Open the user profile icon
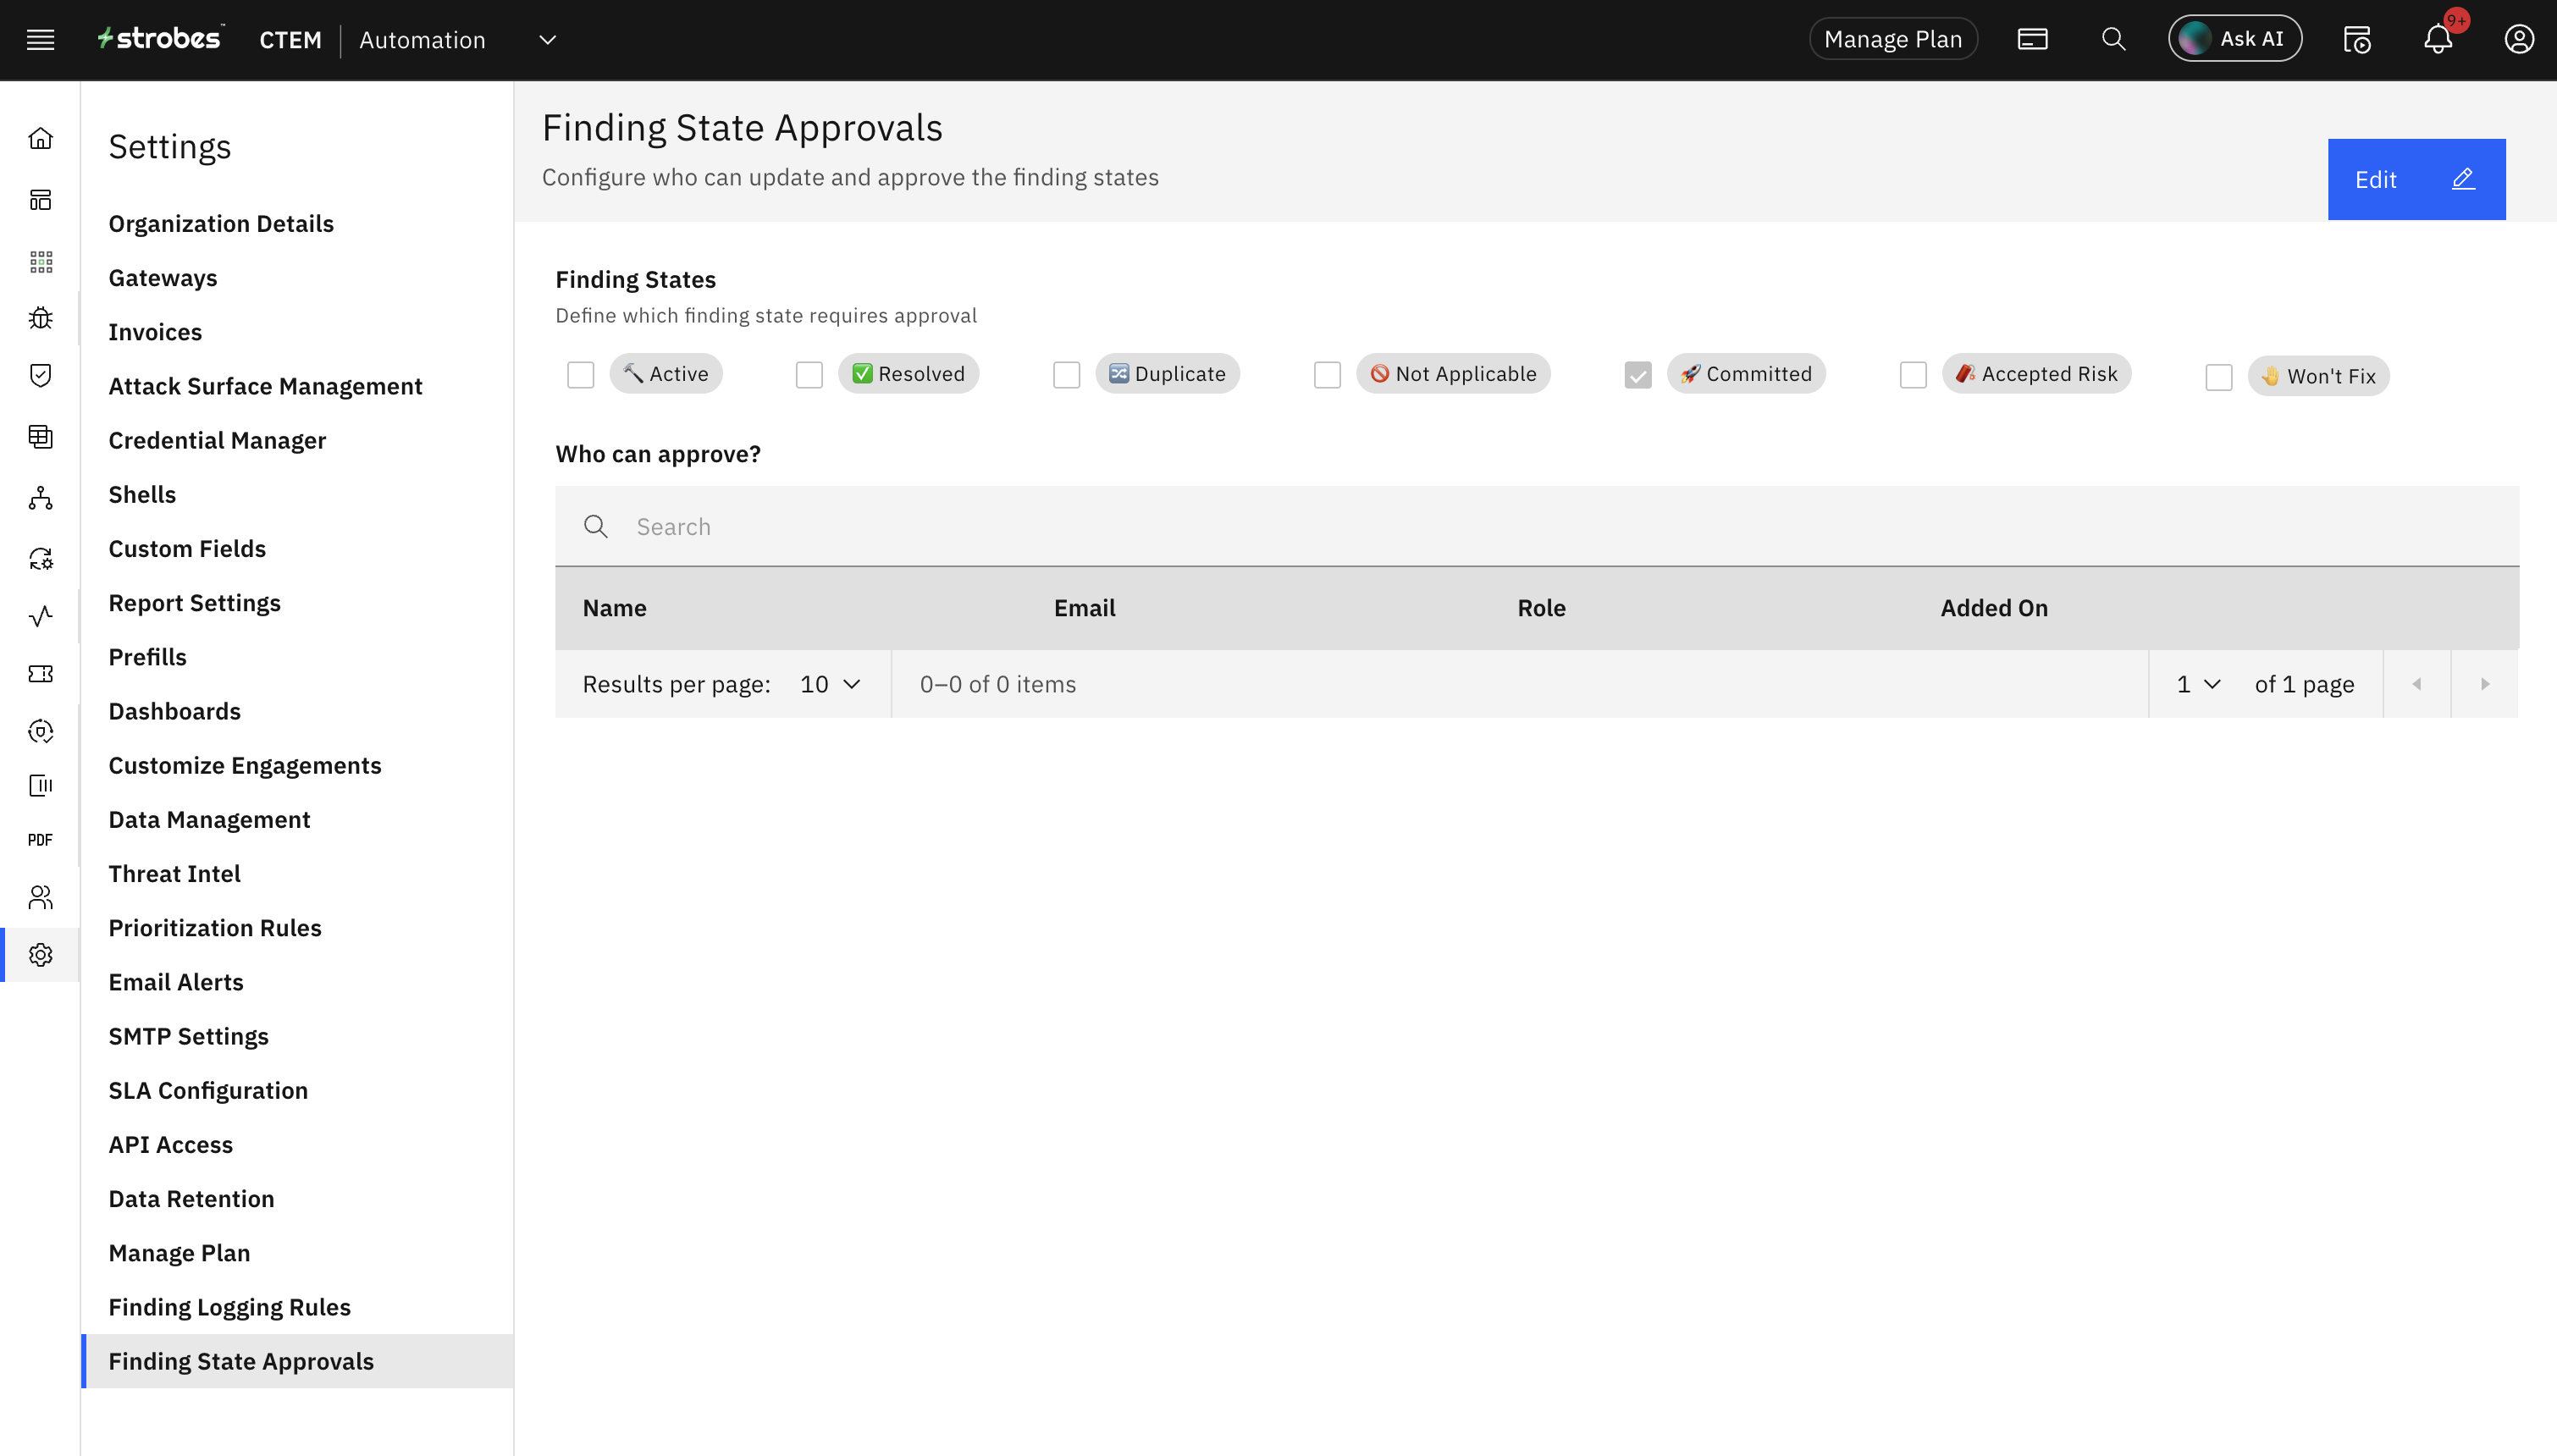This screenshot has height=1456, width=2557. click(x=2518, y=40)
